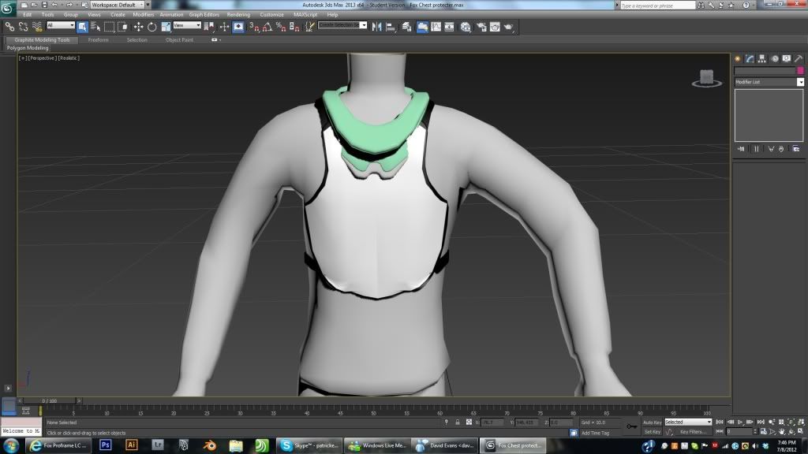Toggle the Spinner Snap button
808x454 pixels.
[294, 27]
